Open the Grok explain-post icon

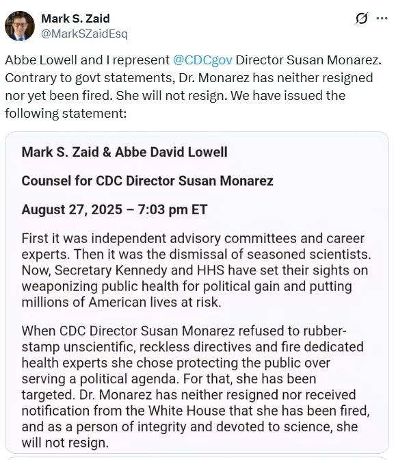(361, 18)
